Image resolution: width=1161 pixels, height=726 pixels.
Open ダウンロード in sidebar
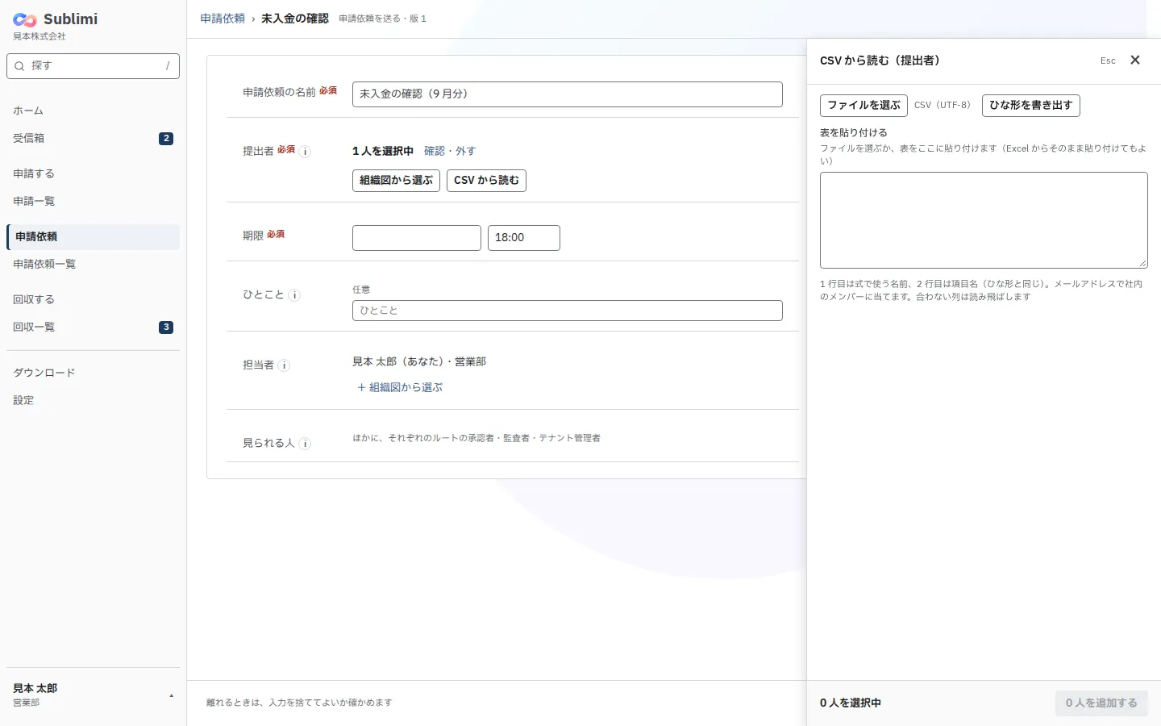pyautogui.click(x=93, y=373)
